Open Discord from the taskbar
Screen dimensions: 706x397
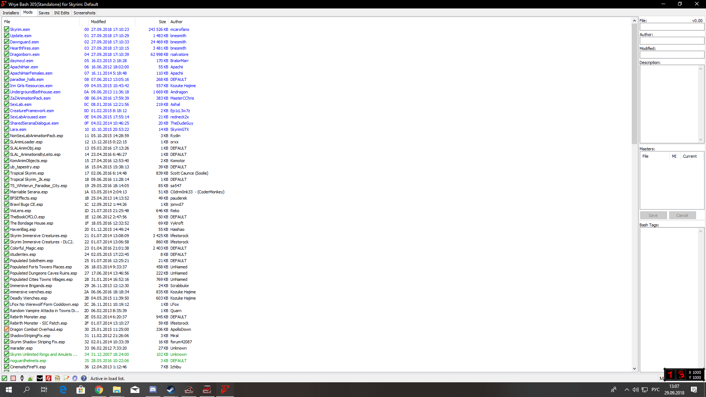153,390
